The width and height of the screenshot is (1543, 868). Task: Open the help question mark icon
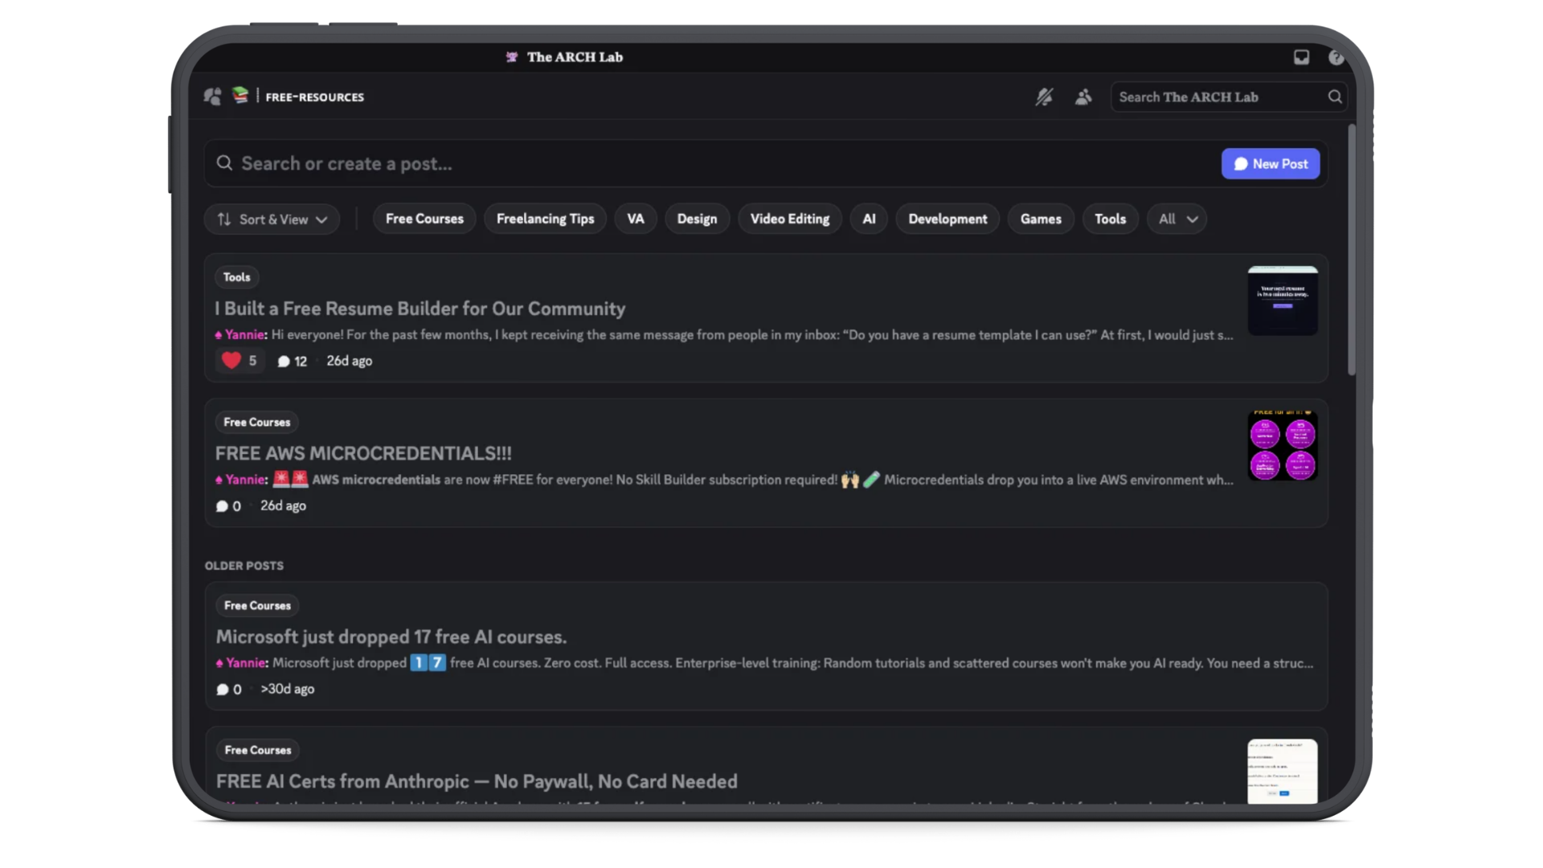point(1336,57)
